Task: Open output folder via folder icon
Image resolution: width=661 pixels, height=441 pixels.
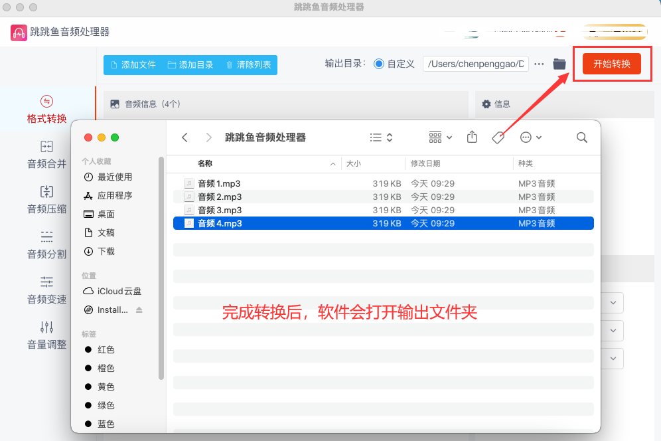Action: pos(559,64)
